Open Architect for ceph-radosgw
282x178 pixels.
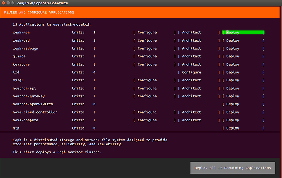pyautogui.click(x=199, y=48)
